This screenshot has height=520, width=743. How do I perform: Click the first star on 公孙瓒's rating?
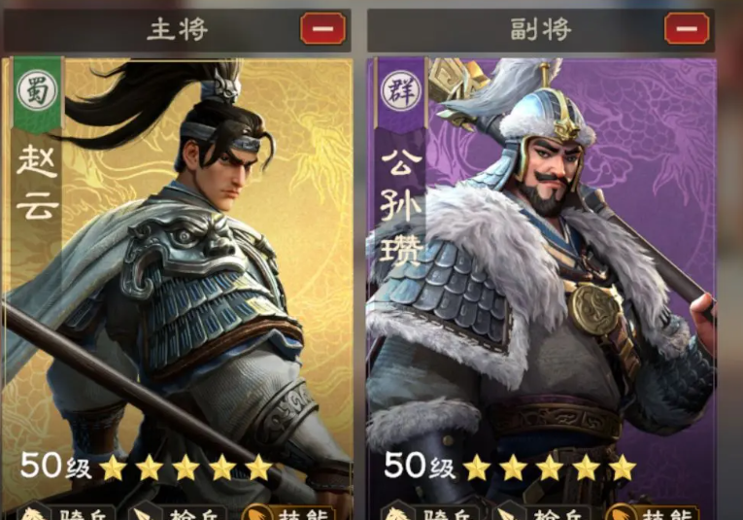point(476,468)
